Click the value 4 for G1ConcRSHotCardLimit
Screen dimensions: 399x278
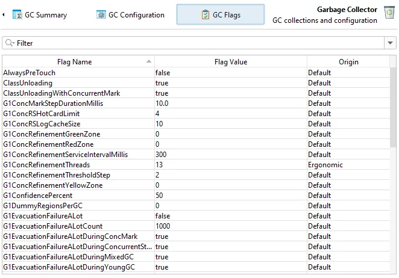click(x=157, y=114)
